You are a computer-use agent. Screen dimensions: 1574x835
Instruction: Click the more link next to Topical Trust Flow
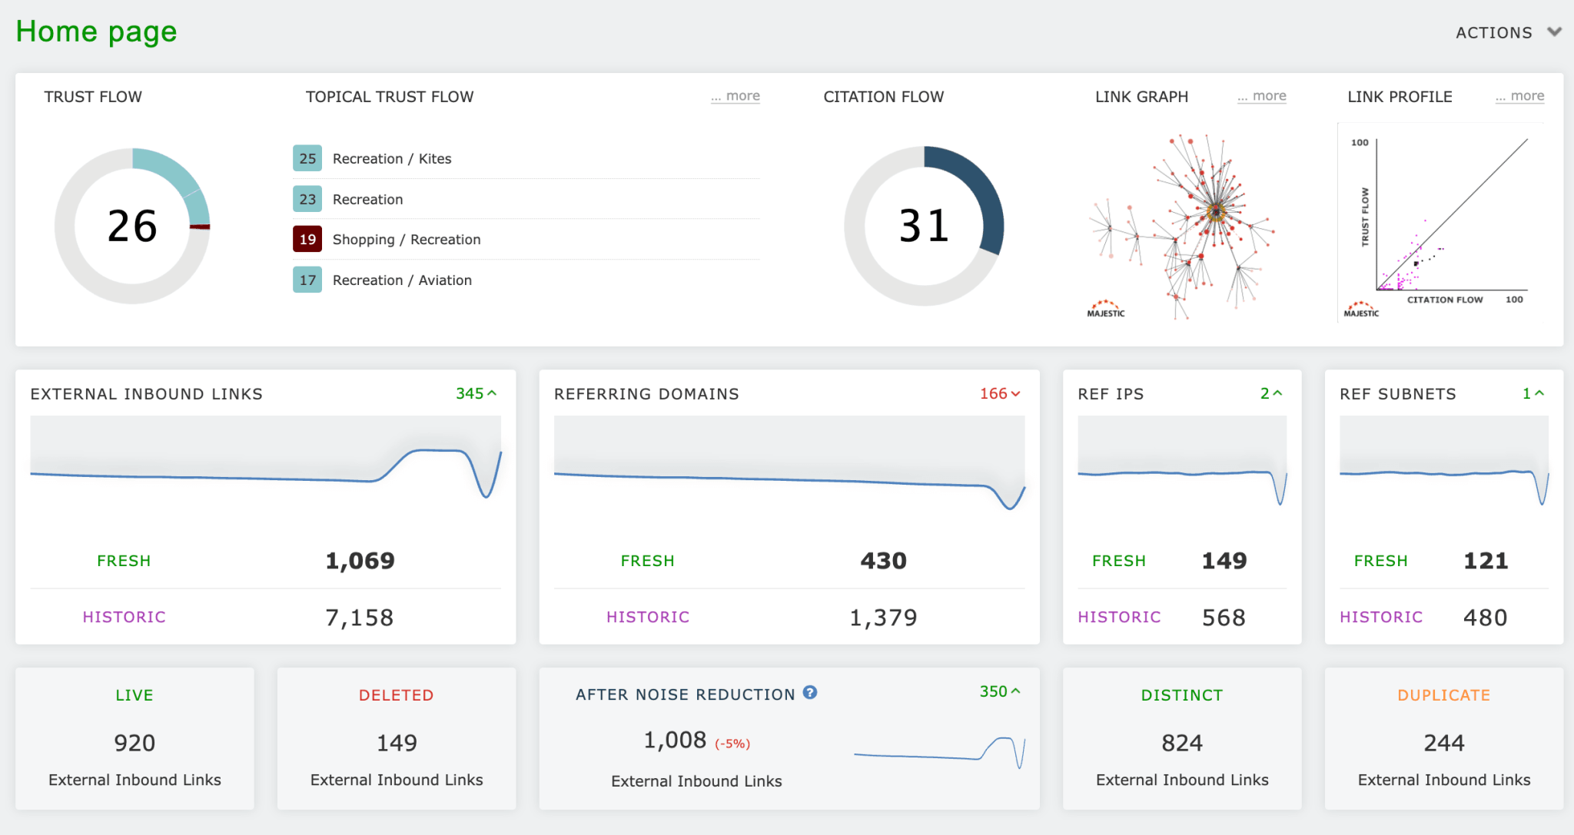point(735,95)
